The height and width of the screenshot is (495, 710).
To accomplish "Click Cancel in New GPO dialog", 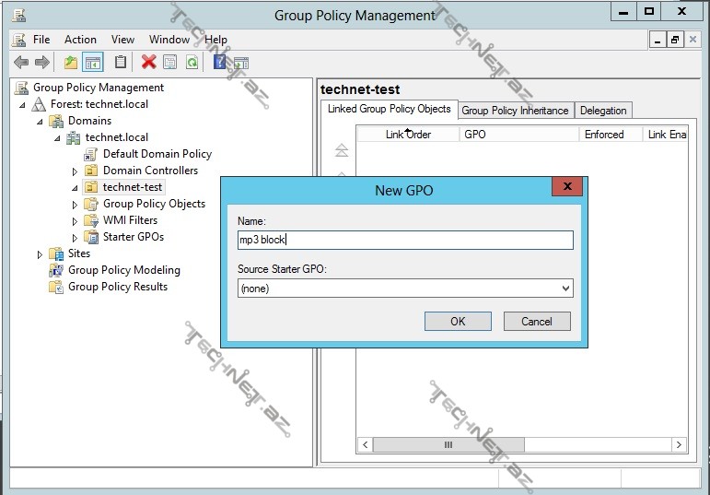I will [537, 322].
